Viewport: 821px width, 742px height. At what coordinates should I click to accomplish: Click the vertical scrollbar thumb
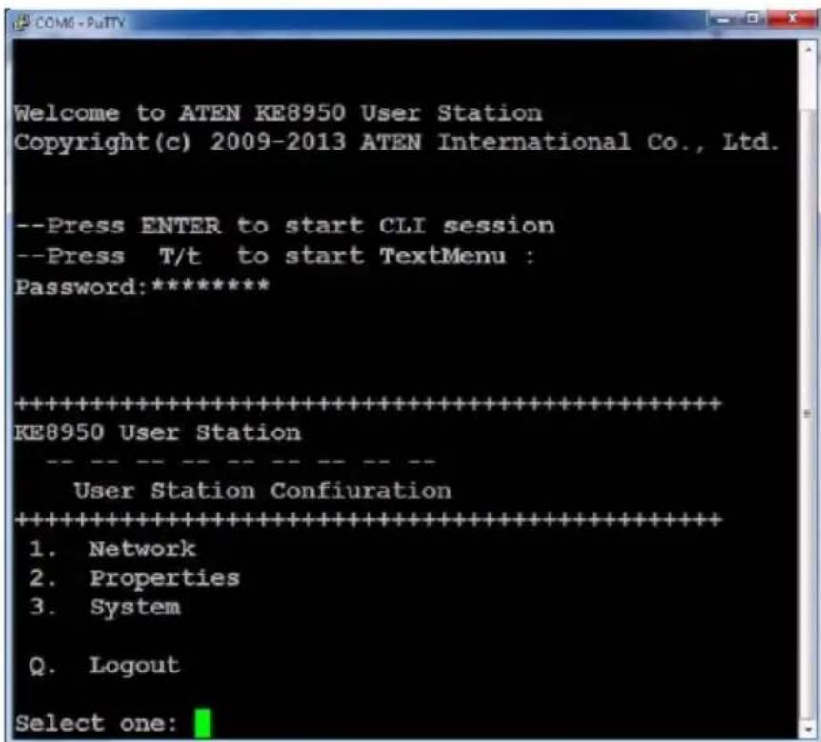(808, 413)
